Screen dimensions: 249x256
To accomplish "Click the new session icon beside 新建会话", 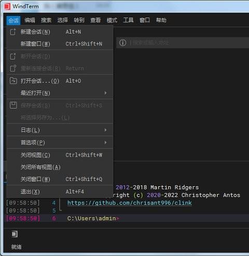I will [x=13, y=32].
